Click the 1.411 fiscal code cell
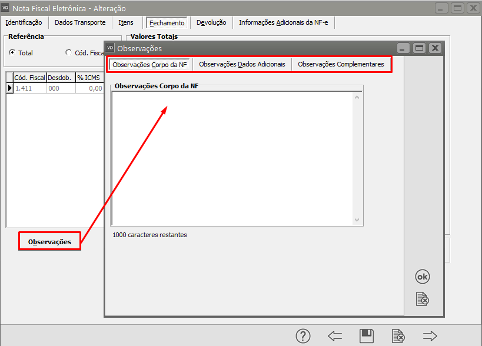 [x=30, y=88]
